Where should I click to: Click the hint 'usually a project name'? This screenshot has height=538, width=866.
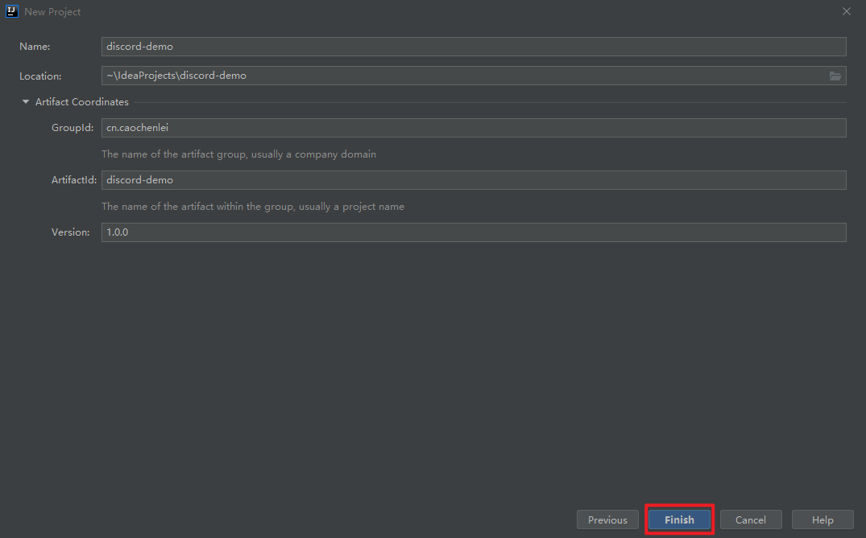coord(351,207)
